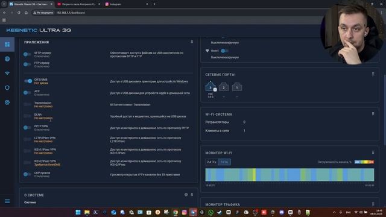Toggle the Guest Wi-Fi network switch
This screenshot has height=217, width=386.
(x=224, y=51)
